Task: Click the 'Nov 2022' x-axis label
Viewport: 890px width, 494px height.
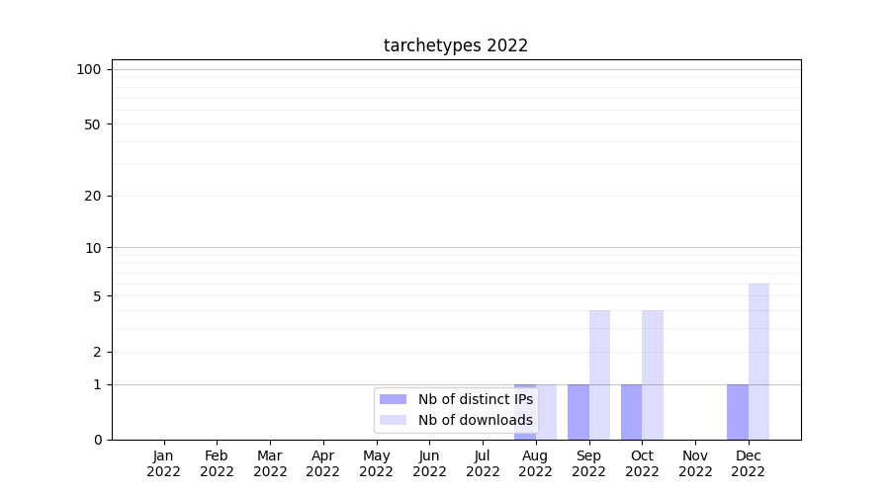Action: click(695, 463)
